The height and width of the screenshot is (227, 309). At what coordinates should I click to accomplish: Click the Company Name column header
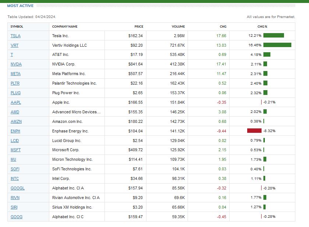click(x=65, y=26)
